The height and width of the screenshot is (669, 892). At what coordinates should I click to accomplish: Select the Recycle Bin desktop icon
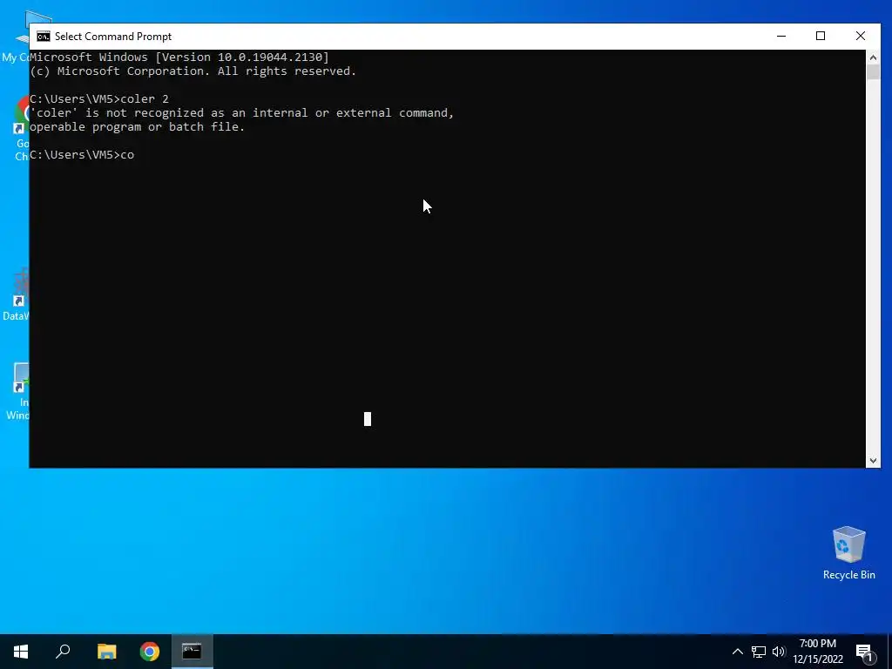tap(848, 552)
